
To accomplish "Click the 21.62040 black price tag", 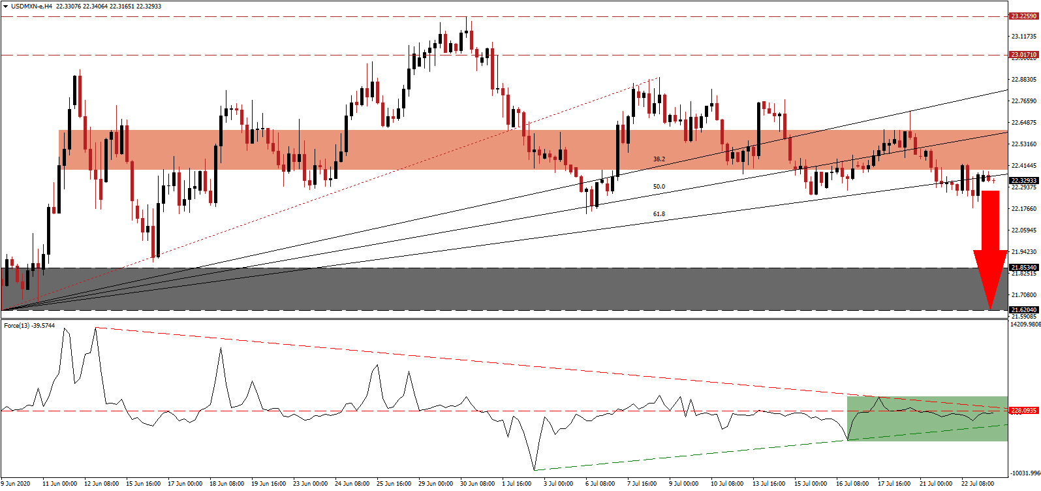I will [x=1023, y=310].
